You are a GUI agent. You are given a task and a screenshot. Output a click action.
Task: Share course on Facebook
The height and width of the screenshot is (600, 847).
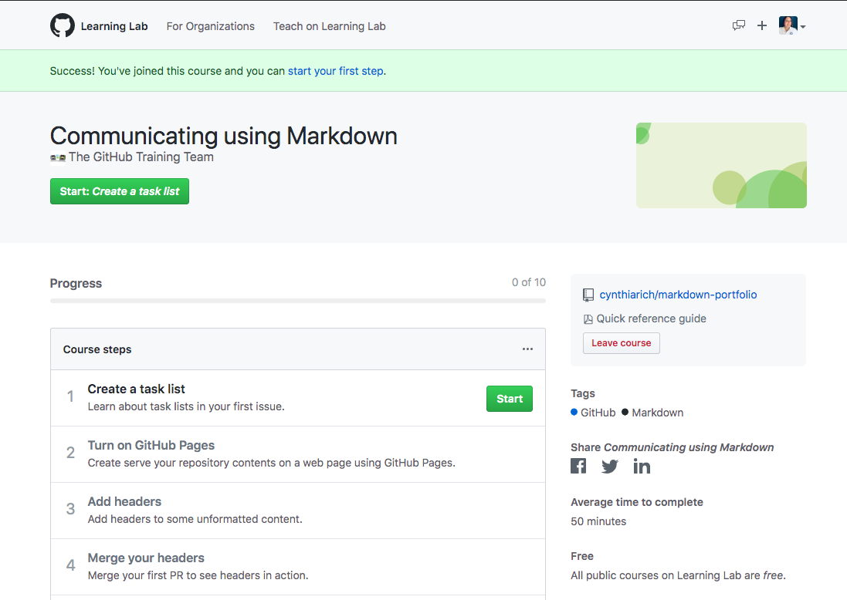578,466
